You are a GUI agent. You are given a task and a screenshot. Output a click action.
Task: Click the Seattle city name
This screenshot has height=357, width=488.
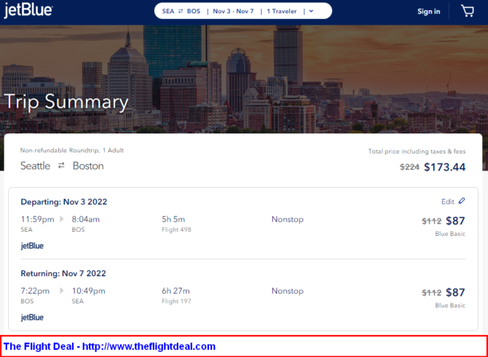[35, 165]
